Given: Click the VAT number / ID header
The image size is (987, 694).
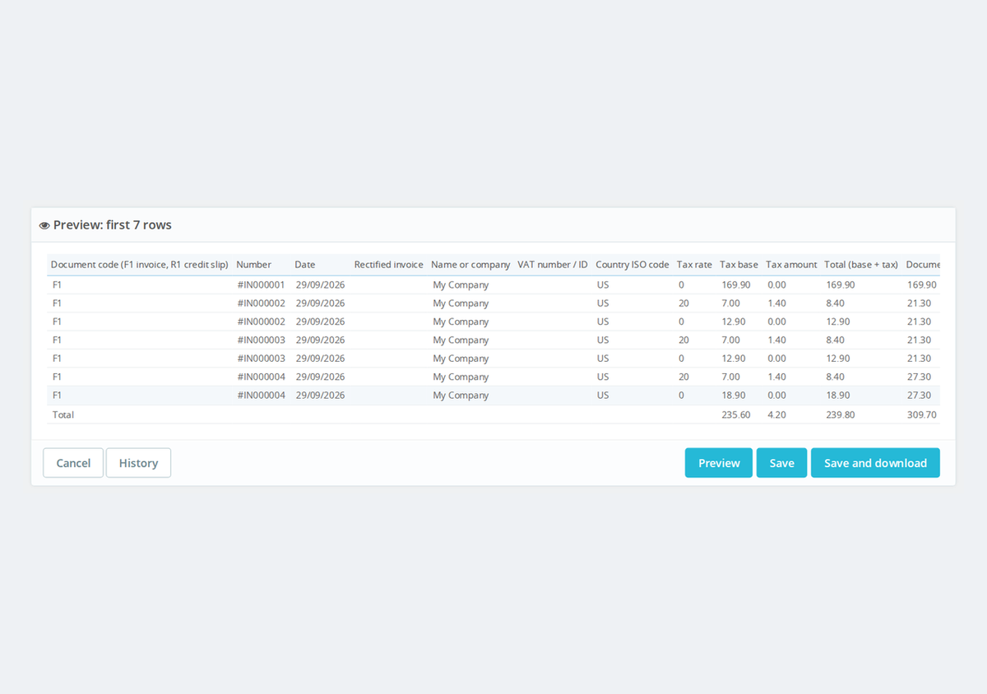Looking at the screenshot, I should 553,265.
